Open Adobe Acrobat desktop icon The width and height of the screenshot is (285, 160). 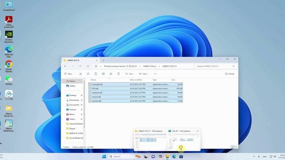[x=9, y=22]
